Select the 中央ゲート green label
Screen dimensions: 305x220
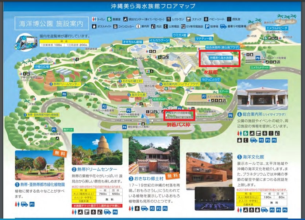[159, 99]
